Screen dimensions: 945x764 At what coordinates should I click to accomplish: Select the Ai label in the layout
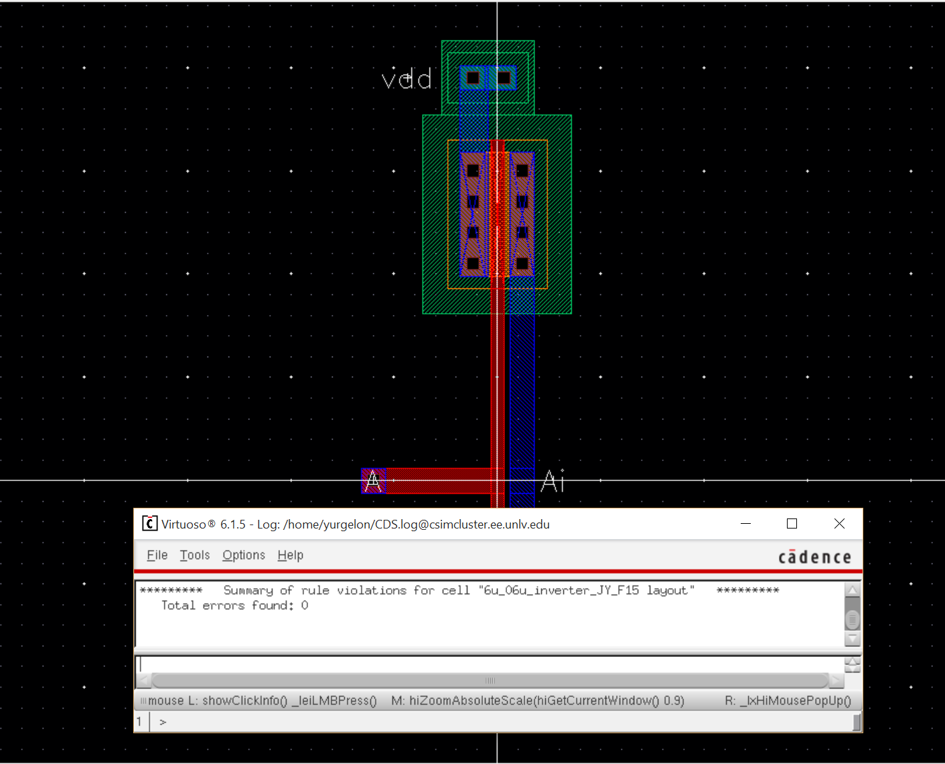point(553,481)
